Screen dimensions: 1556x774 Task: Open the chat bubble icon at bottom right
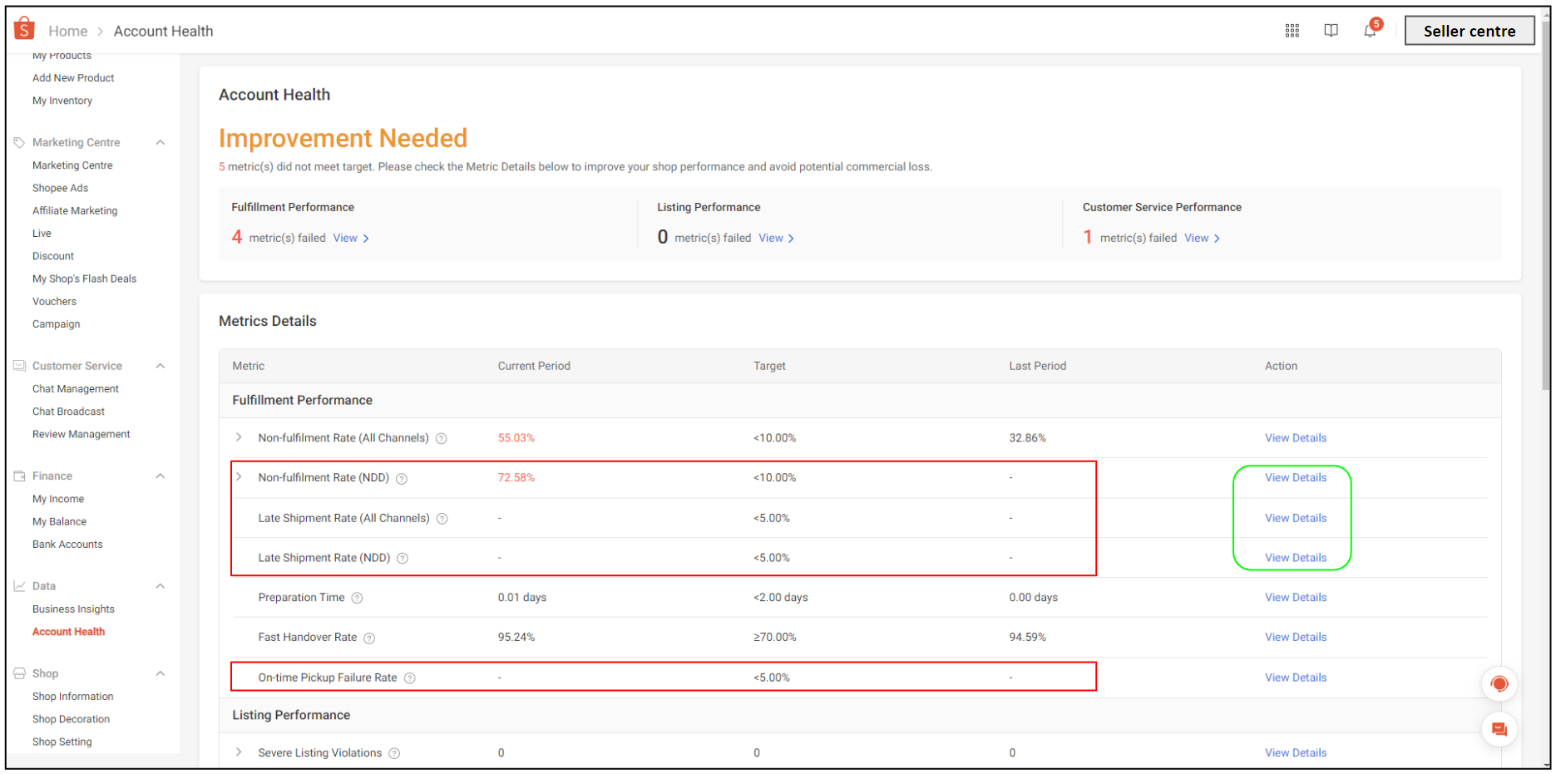pos(1499,729)
